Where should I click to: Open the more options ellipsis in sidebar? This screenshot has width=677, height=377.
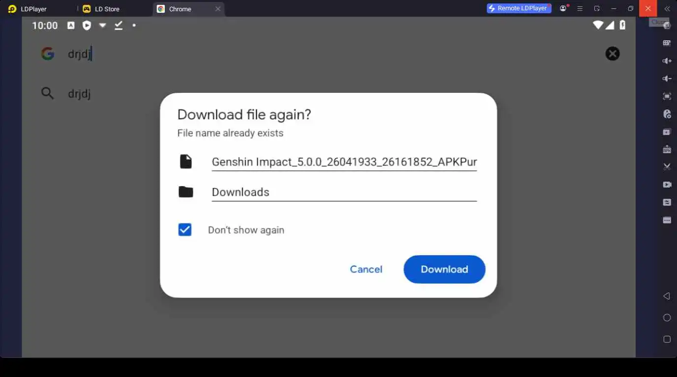click(667, 220)
